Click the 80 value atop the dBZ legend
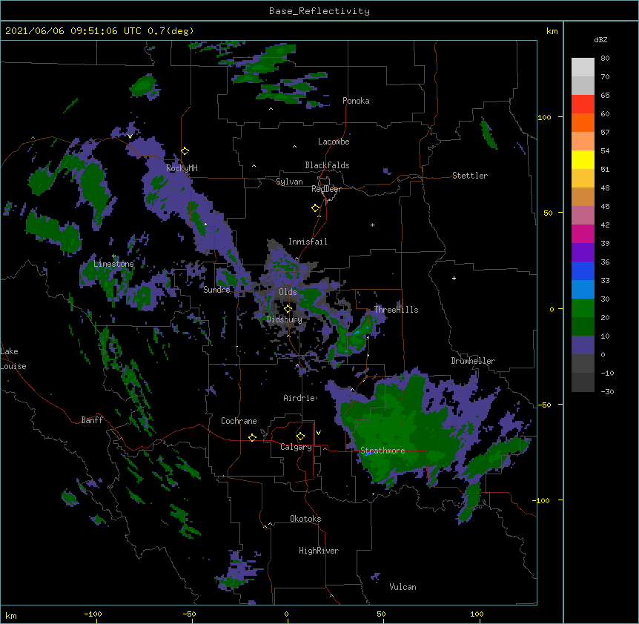 605,59
